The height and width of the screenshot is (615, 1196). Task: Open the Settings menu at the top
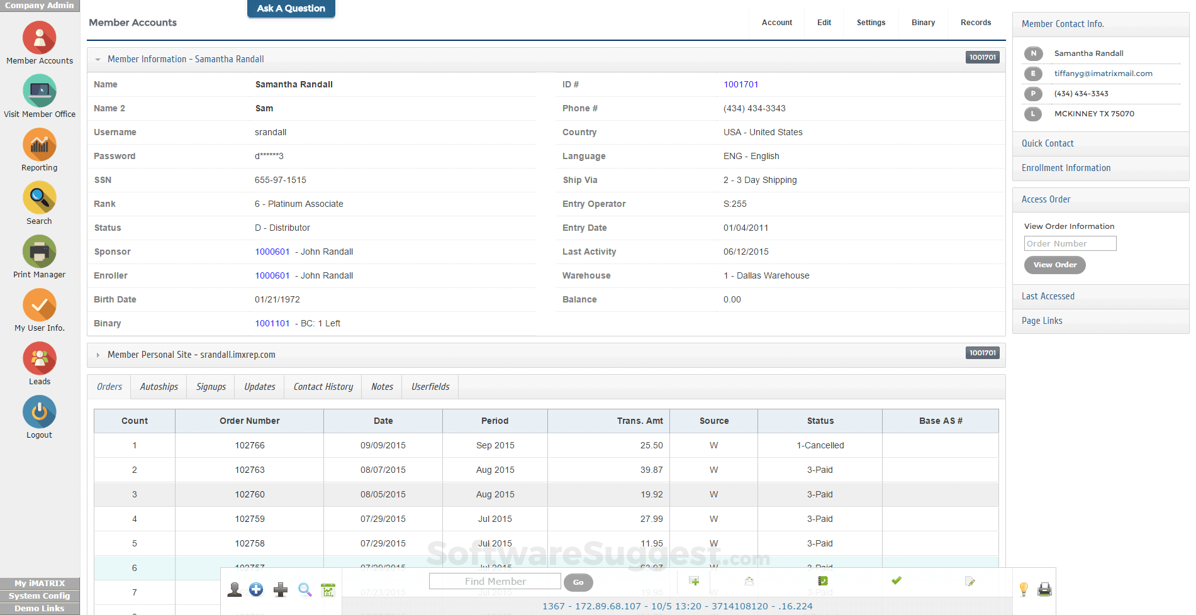(x=871, y=22)
